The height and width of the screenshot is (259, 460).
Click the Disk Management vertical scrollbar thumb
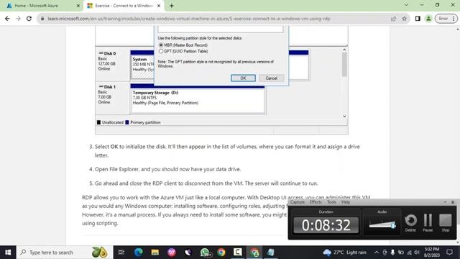click(344, 65)
